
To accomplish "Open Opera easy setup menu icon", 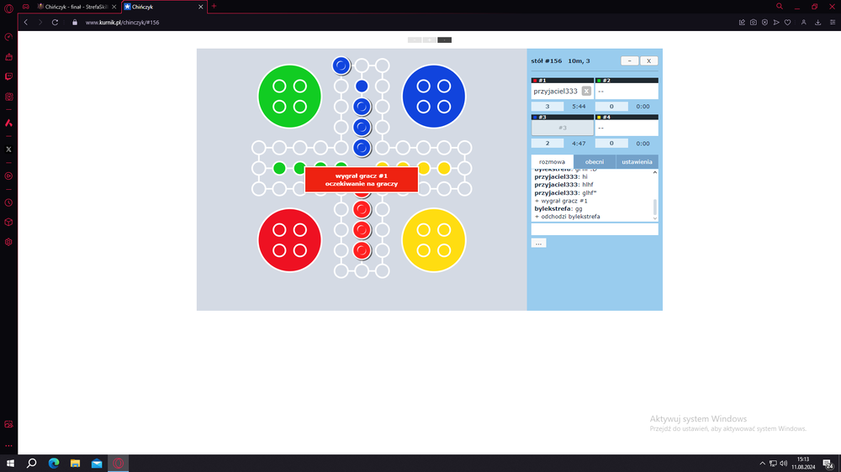I will pos(833,23).
